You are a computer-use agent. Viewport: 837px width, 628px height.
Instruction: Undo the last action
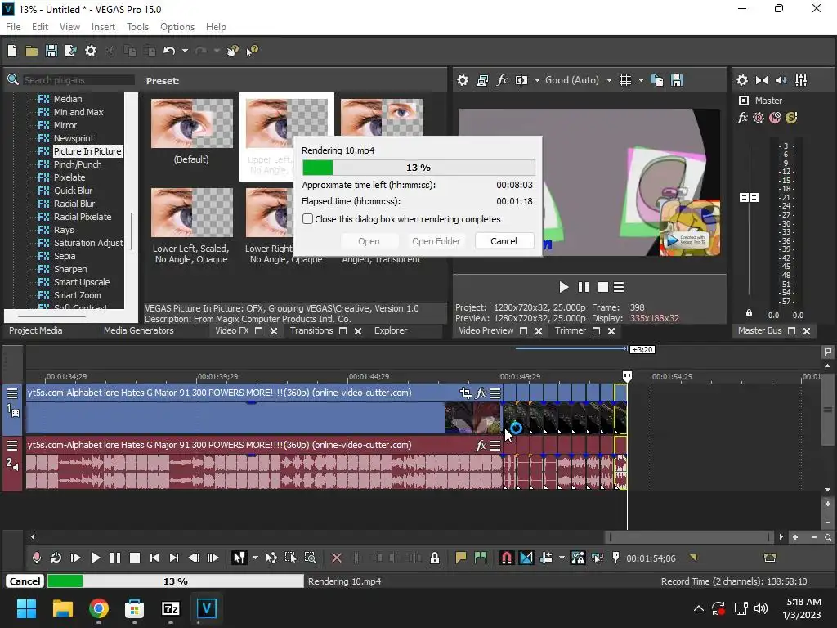169,51
